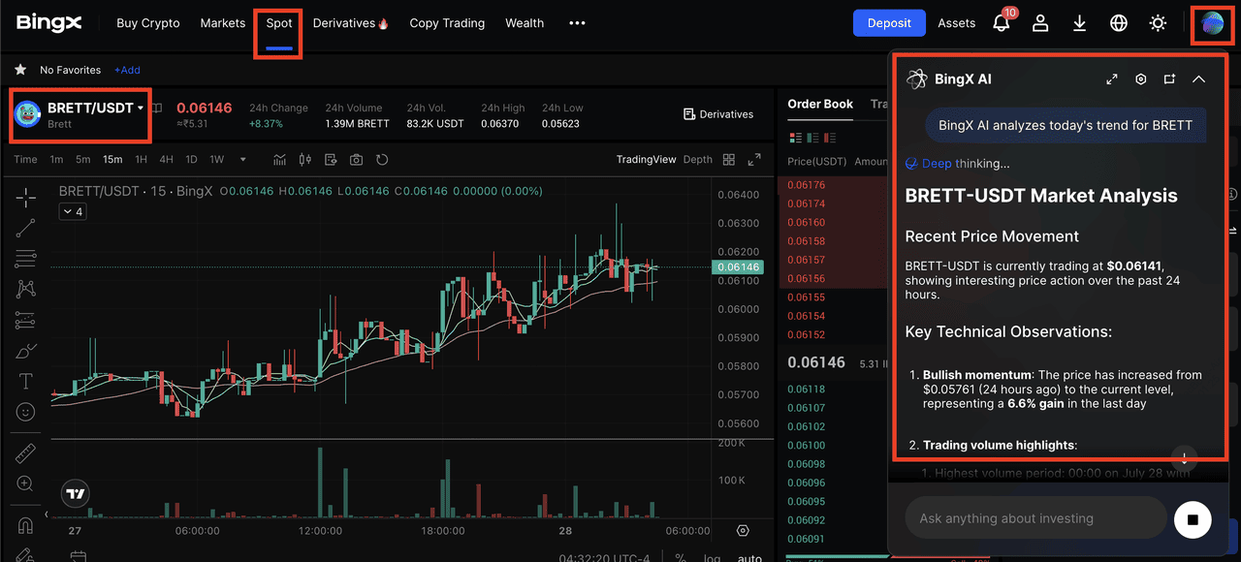Screen dimensions: 1241x562
Task: Open the chart template save icon
Action: [x=331, y=160]
